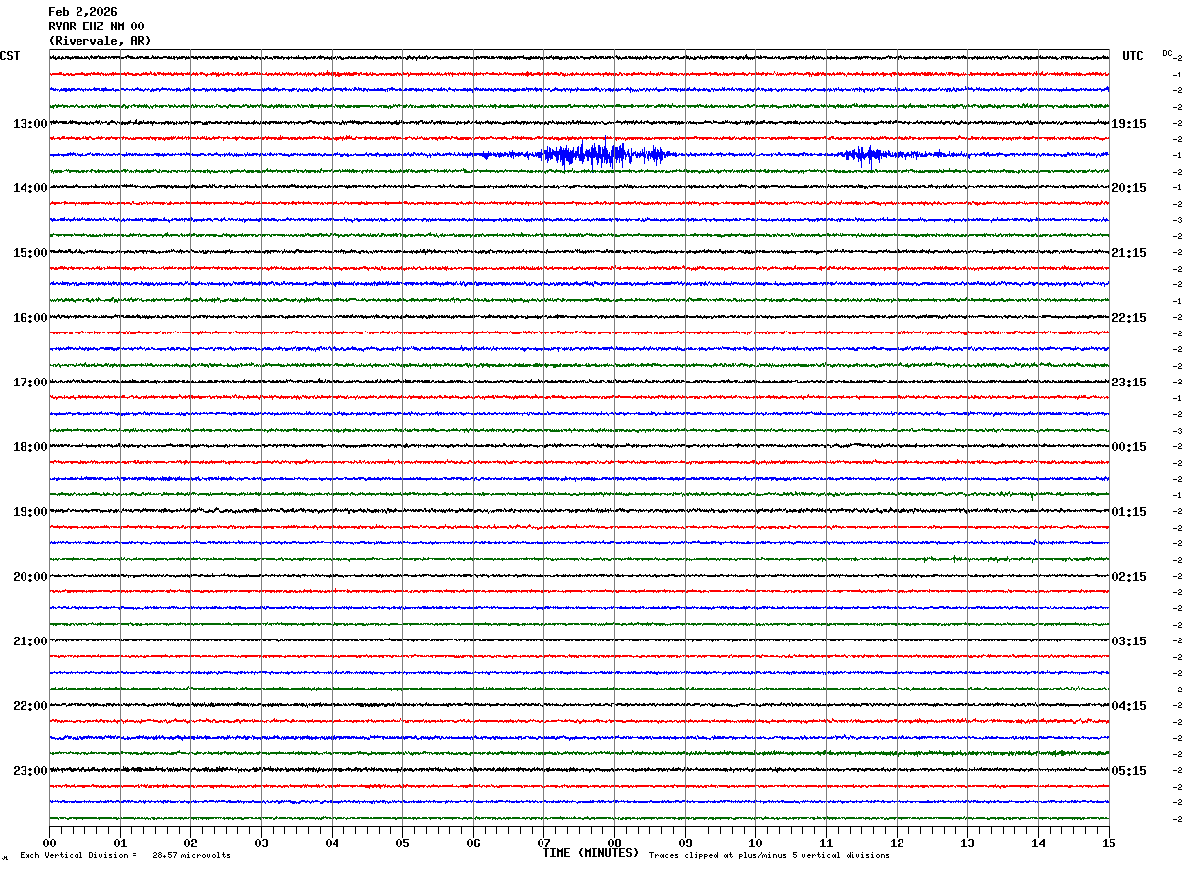
Task: Select the 23:00 CST time label
Action: point(29,771)
